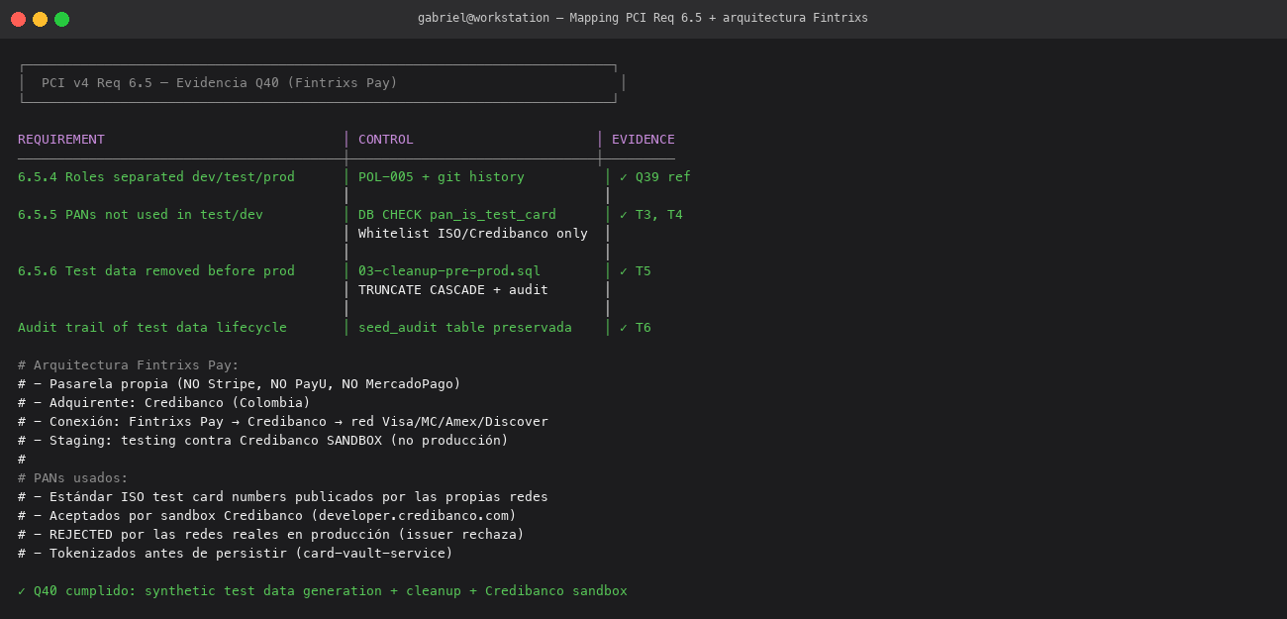Click the green maximize window button
Viewport: 1287px width, 619px height.
tap(61, 19)
